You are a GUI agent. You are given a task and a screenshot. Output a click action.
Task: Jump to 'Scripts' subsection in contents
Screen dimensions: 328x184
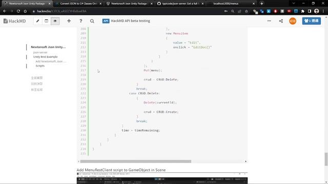(40, 66)
